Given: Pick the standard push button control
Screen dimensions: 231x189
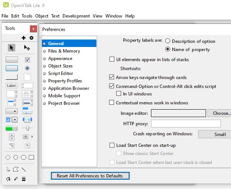Looking at the screenshot, I should click(12, 60).
